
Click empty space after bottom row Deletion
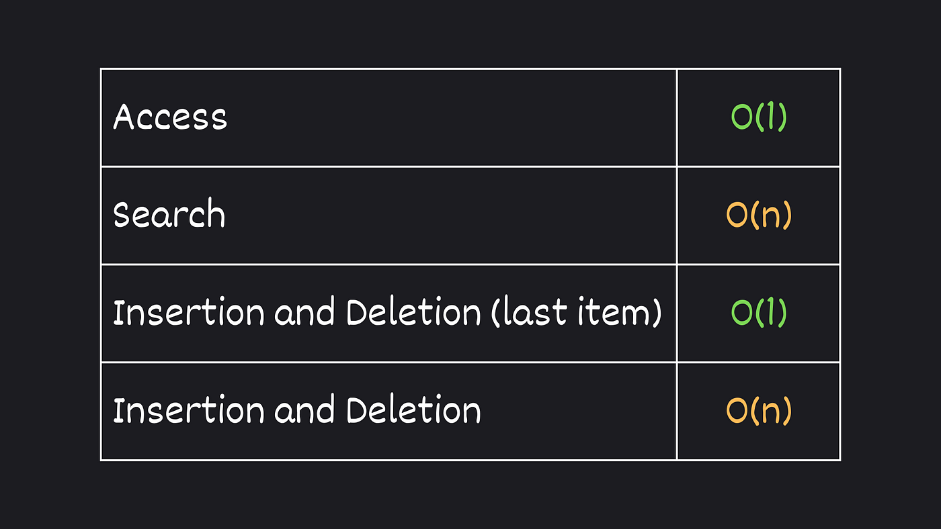(x=578, y=412)
